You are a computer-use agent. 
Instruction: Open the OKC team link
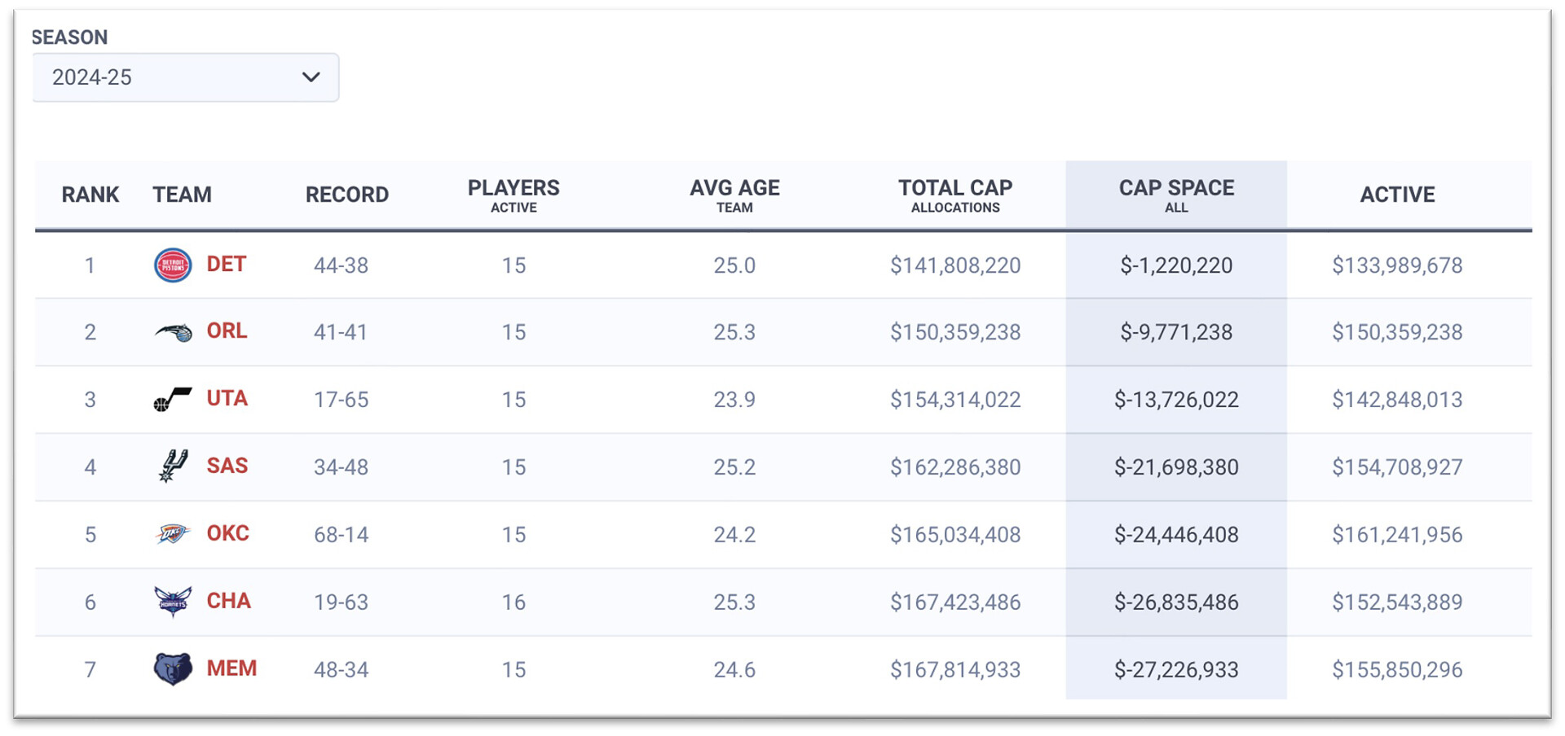coord(227,533)
